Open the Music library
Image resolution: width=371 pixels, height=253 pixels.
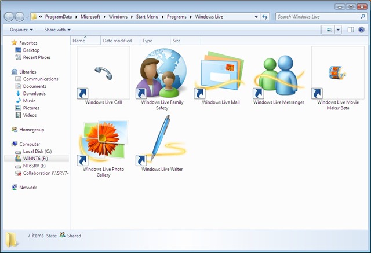tap(29, 101)
